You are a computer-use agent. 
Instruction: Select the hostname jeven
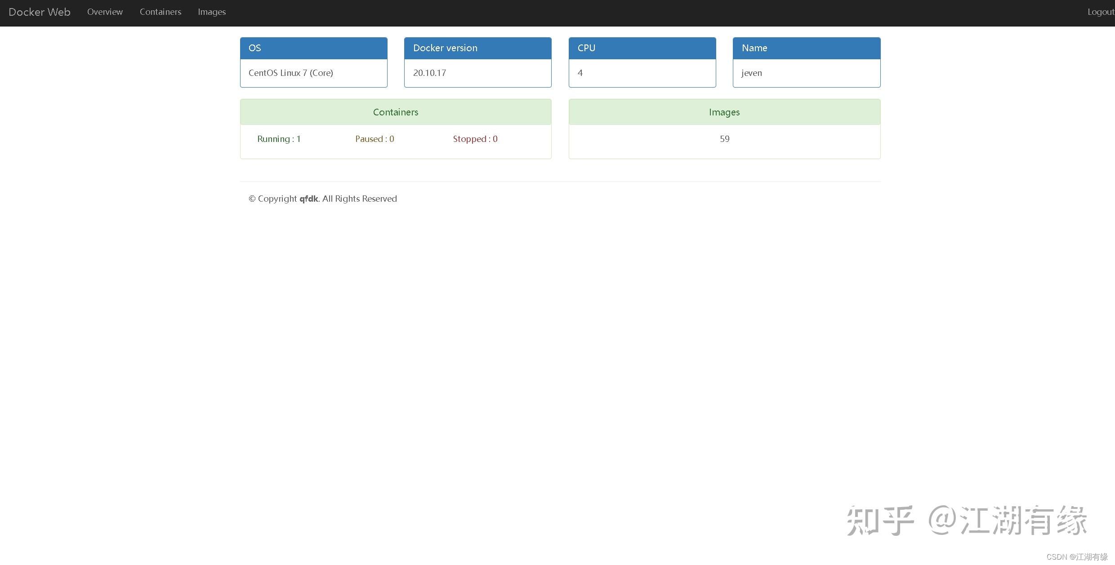tap(751, 73)
